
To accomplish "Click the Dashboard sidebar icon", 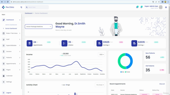I will tap(3, 20).
